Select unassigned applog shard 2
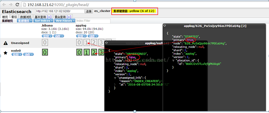269x113 pixels. click(94, 42)
